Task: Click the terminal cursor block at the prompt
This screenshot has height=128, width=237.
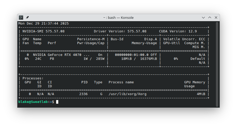Action: tap(57, 102)
